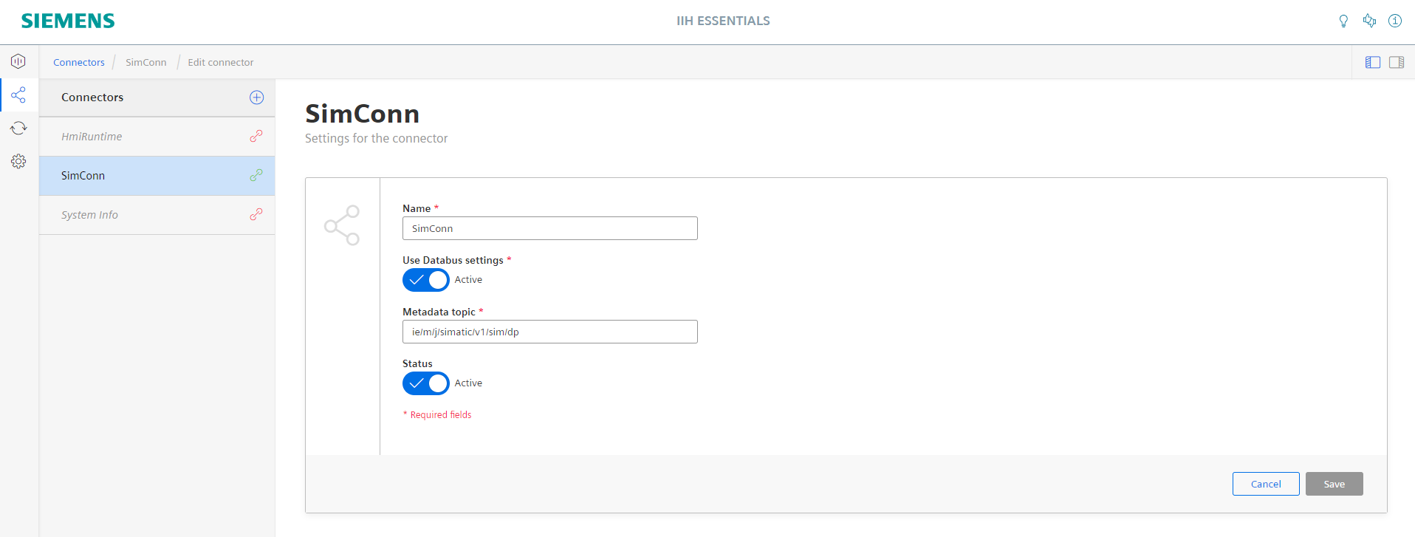Toggle the right panel layout icon

[1397, 62]
